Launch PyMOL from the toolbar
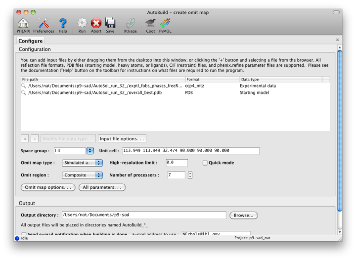Viewport: 356px width, 260px height. click(165, 23)
